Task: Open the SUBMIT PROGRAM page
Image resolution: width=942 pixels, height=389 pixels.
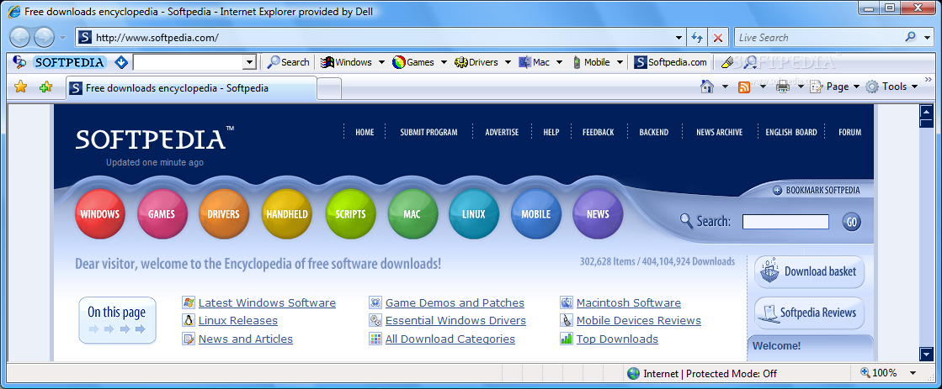Action: click(429, 132)
